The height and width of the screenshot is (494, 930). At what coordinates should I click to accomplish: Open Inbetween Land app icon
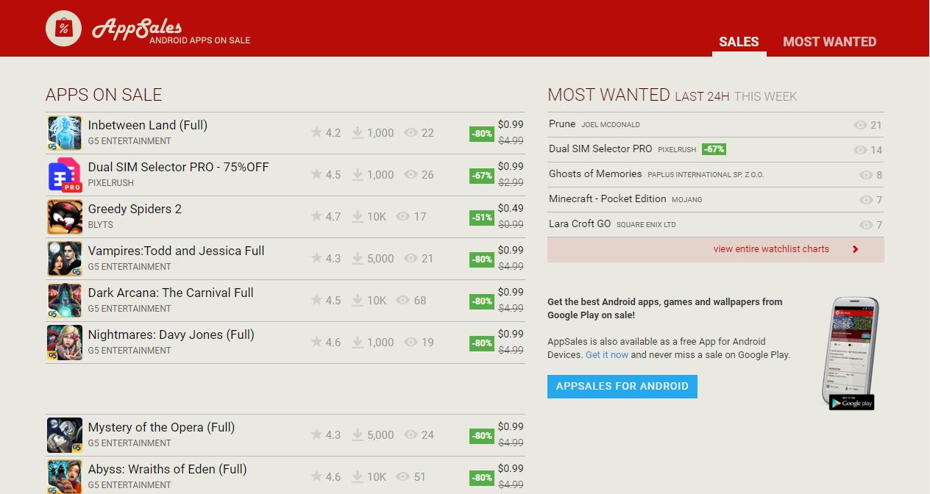pyautogui.click(x=65, y=133)
